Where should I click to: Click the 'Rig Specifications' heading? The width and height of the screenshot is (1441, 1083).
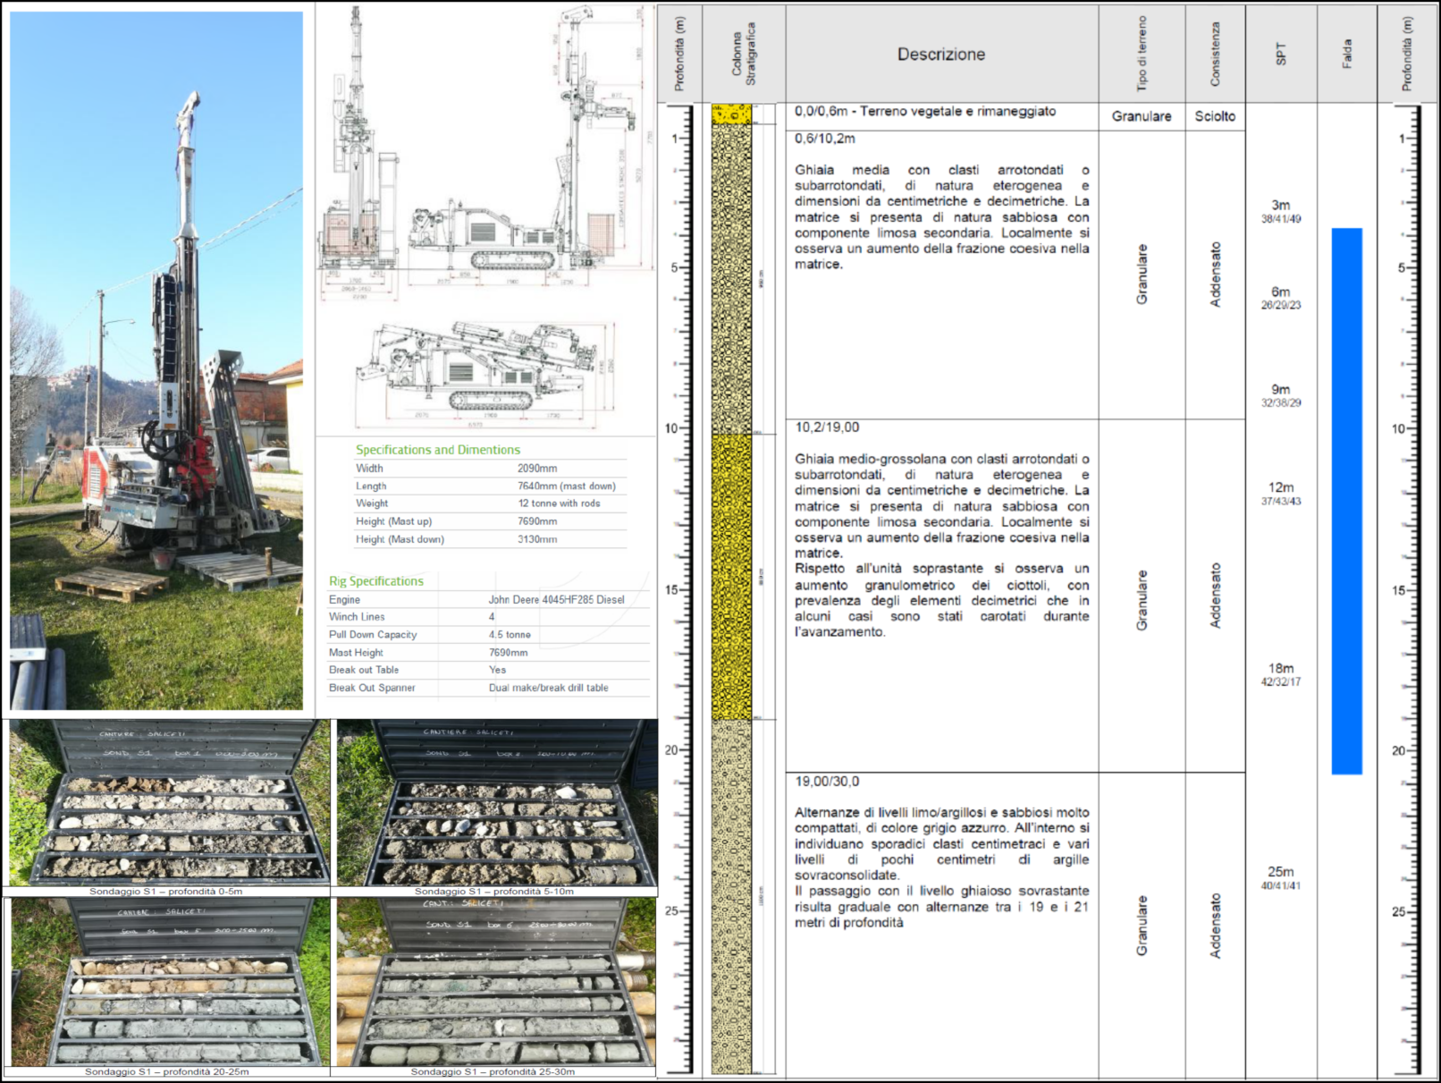(x=376, y=581)
